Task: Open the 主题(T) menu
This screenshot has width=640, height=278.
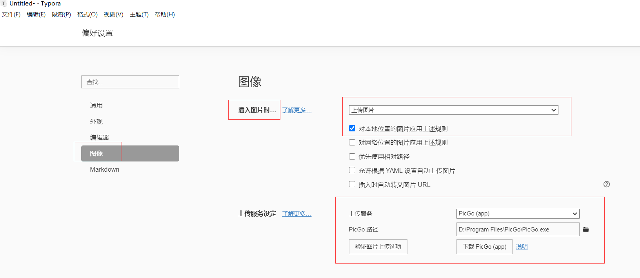Action: pyautogui.click(x=139, y=14)
